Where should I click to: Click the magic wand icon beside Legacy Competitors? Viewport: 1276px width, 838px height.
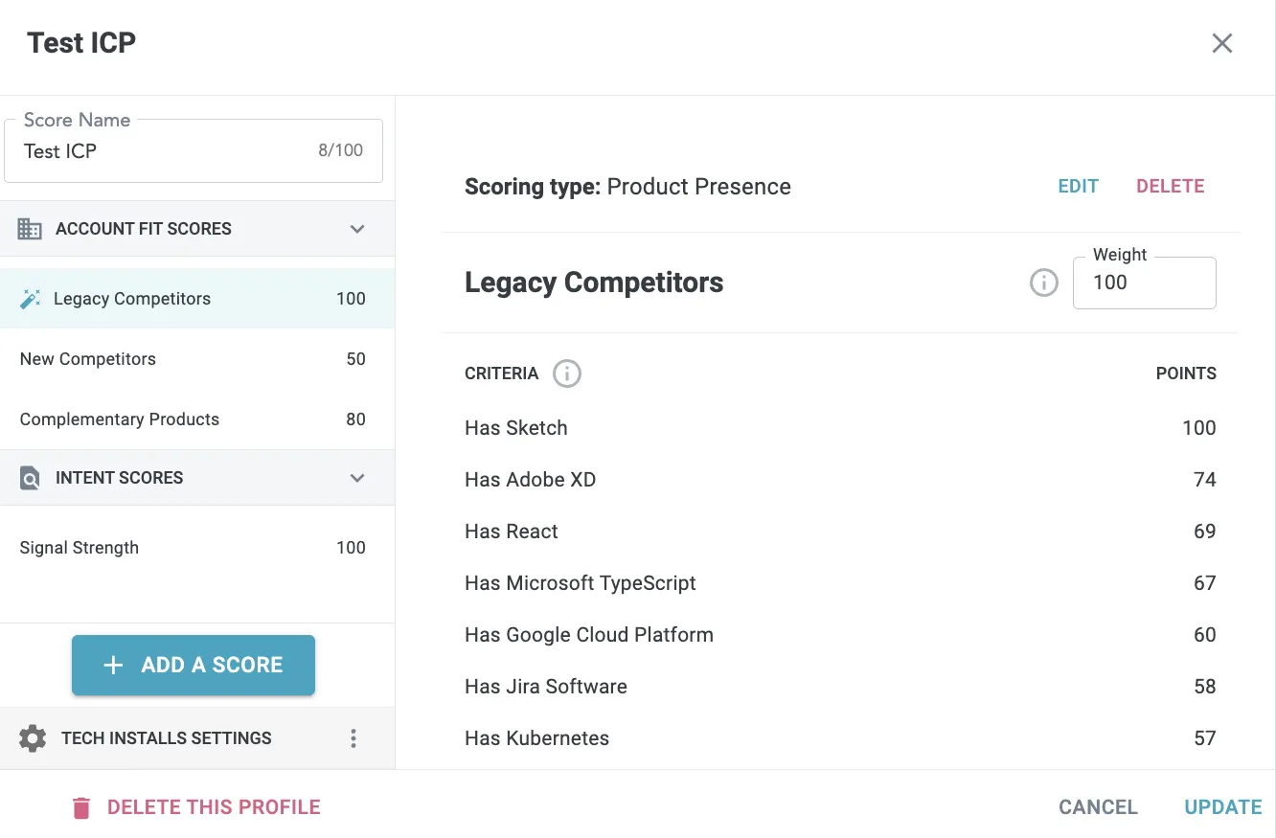[x=30, y=299]
